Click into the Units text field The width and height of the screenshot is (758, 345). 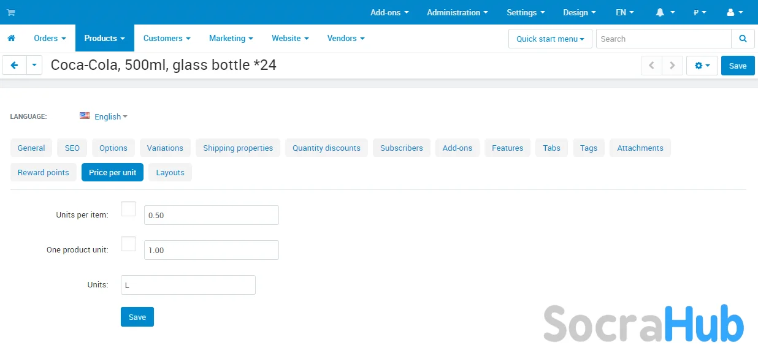click(x=188, y=285)
